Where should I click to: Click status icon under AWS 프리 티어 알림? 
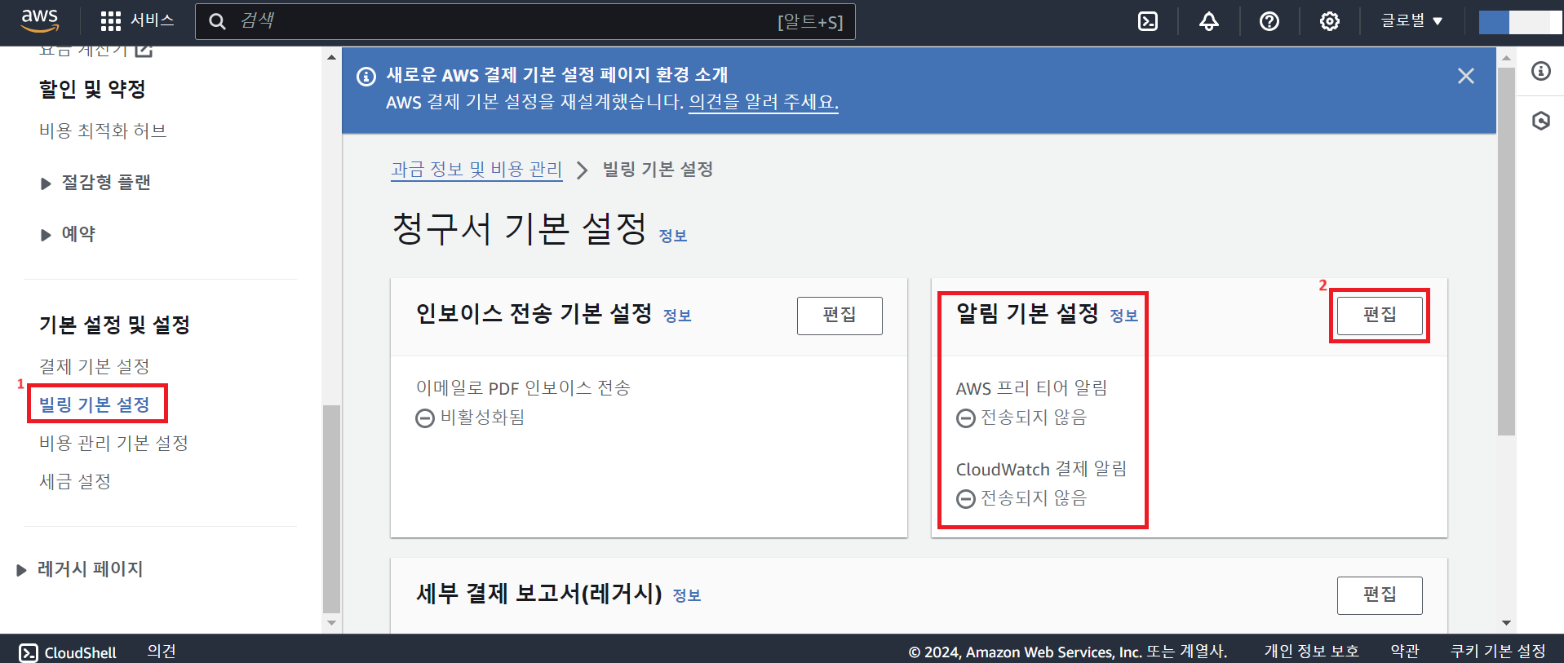pos(966,418)
